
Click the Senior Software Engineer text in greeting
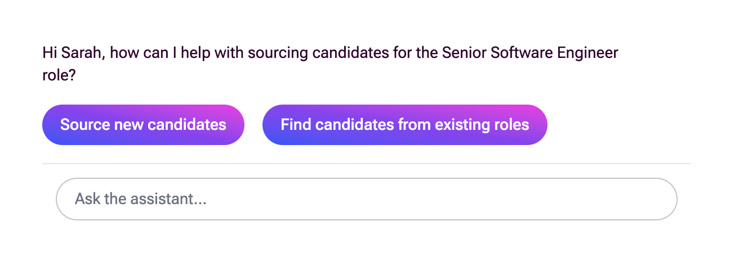point(530,53)
